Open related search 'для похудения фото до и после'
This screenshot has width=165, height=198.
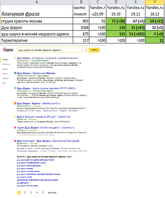pos(35,160)
